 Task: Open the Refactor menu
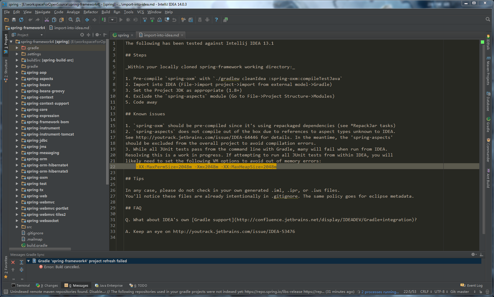click(x=91, y=12)
